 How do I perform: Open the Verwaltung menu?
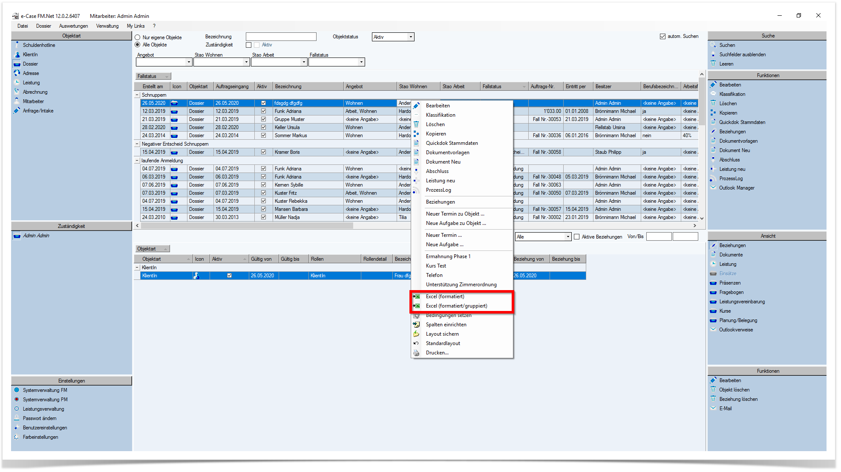point(107,26)
